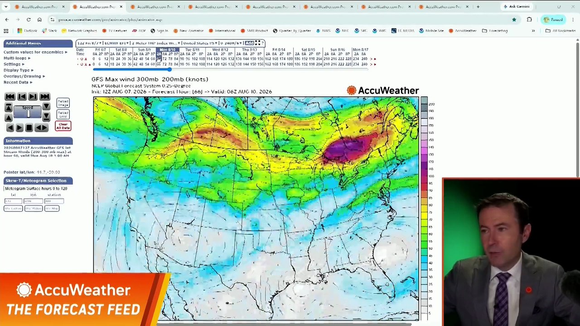Expand the Settings menu

tap(14, 64)
